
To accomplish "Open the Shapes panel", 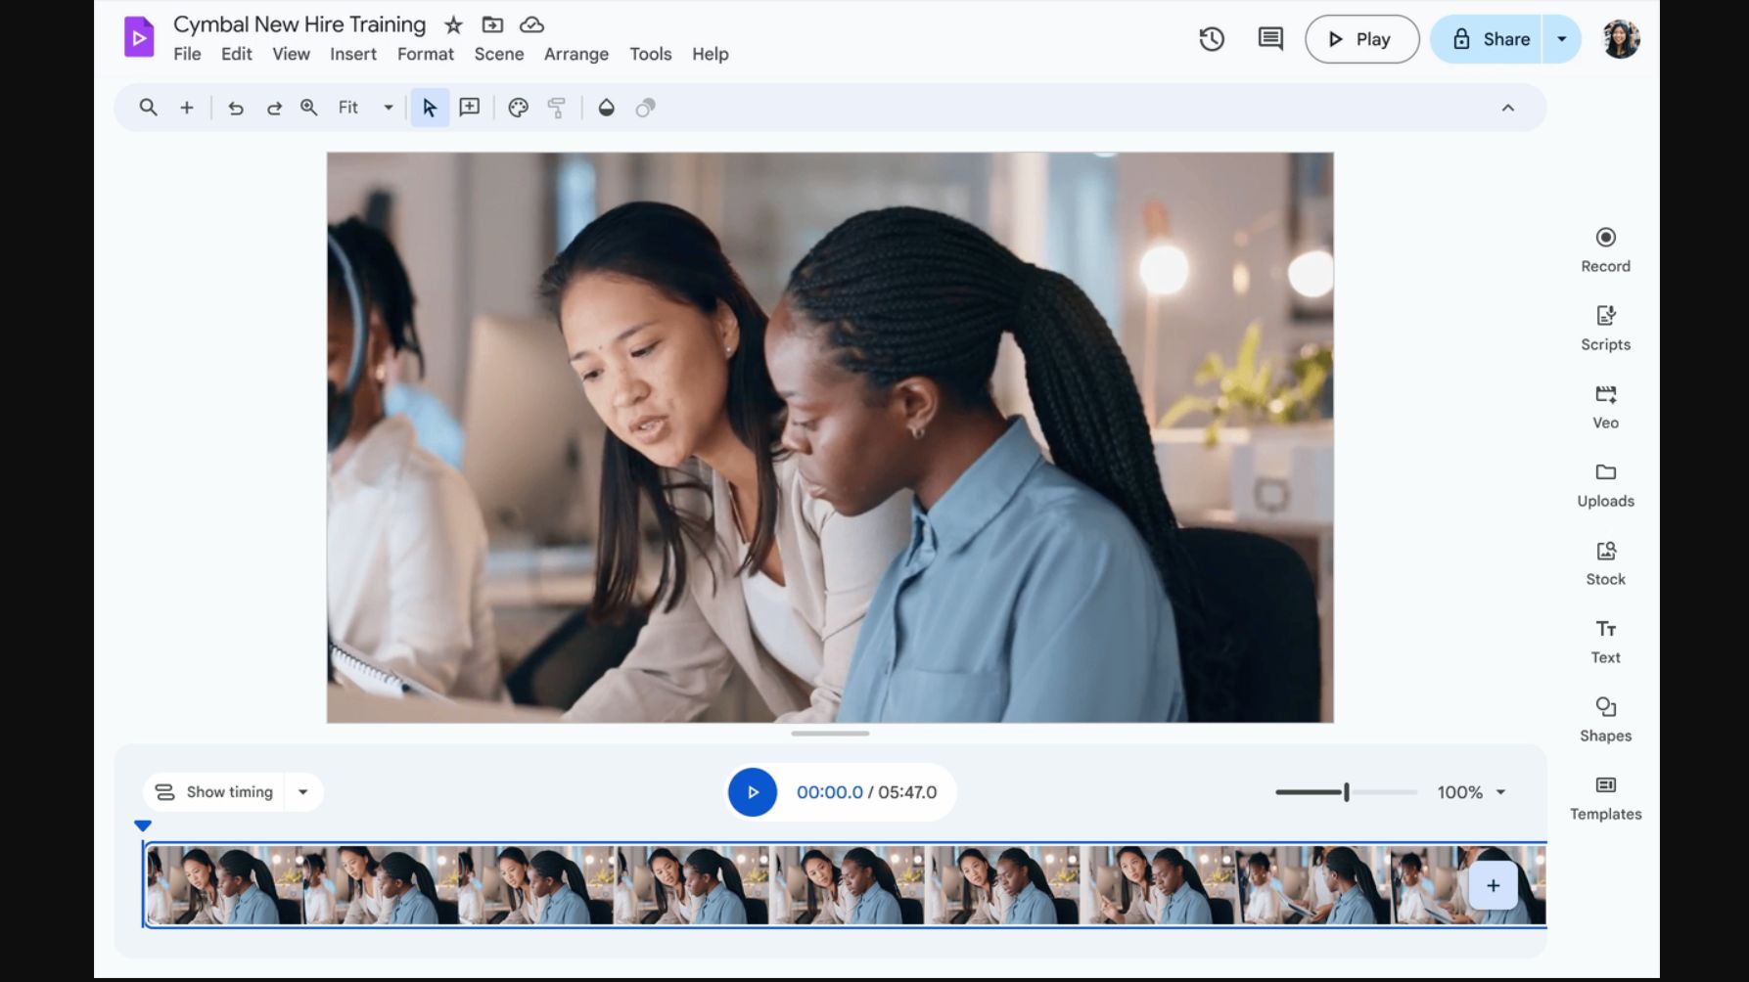I will 1605,719.
